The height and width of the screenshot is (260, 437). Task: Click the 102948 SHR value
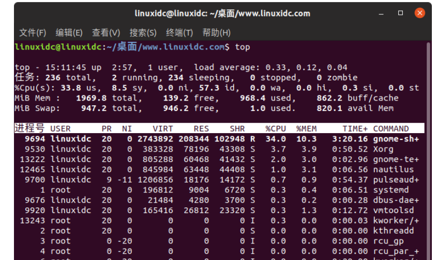[x=230, y=139]
